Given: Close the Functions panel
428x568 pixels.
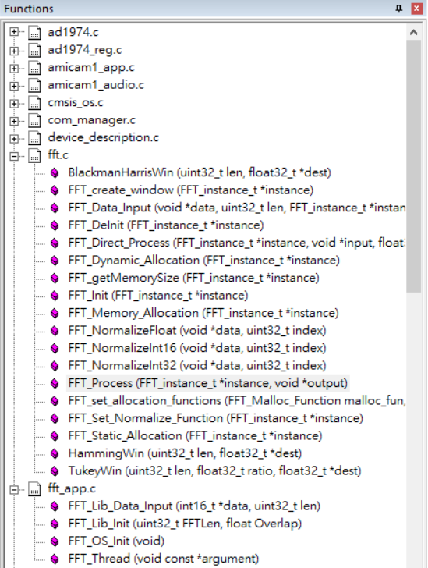Looking at the screenshot, I should pos(417,9).
